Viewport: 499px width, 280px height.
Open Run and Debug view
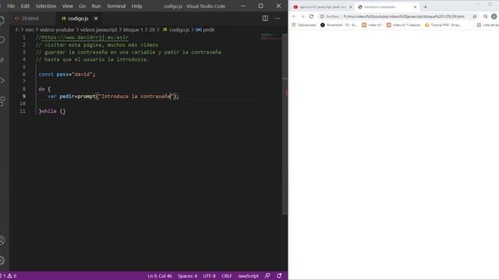[2, 80]
